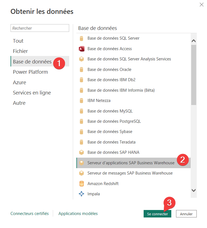Click the Annuler button
The width and height of the screenshot is (207, 228).
186,214
